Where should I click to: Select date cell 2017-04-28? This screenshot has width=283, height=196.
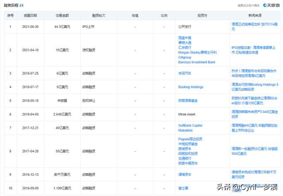(31, 151)
